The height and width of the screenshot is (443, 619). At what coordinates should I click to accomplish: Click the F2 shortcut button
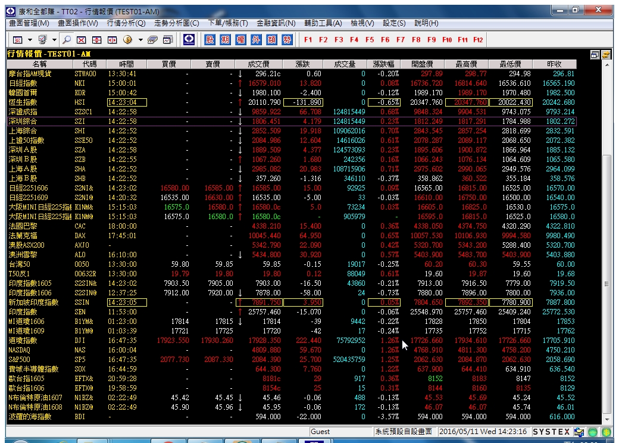coord(323,40)
